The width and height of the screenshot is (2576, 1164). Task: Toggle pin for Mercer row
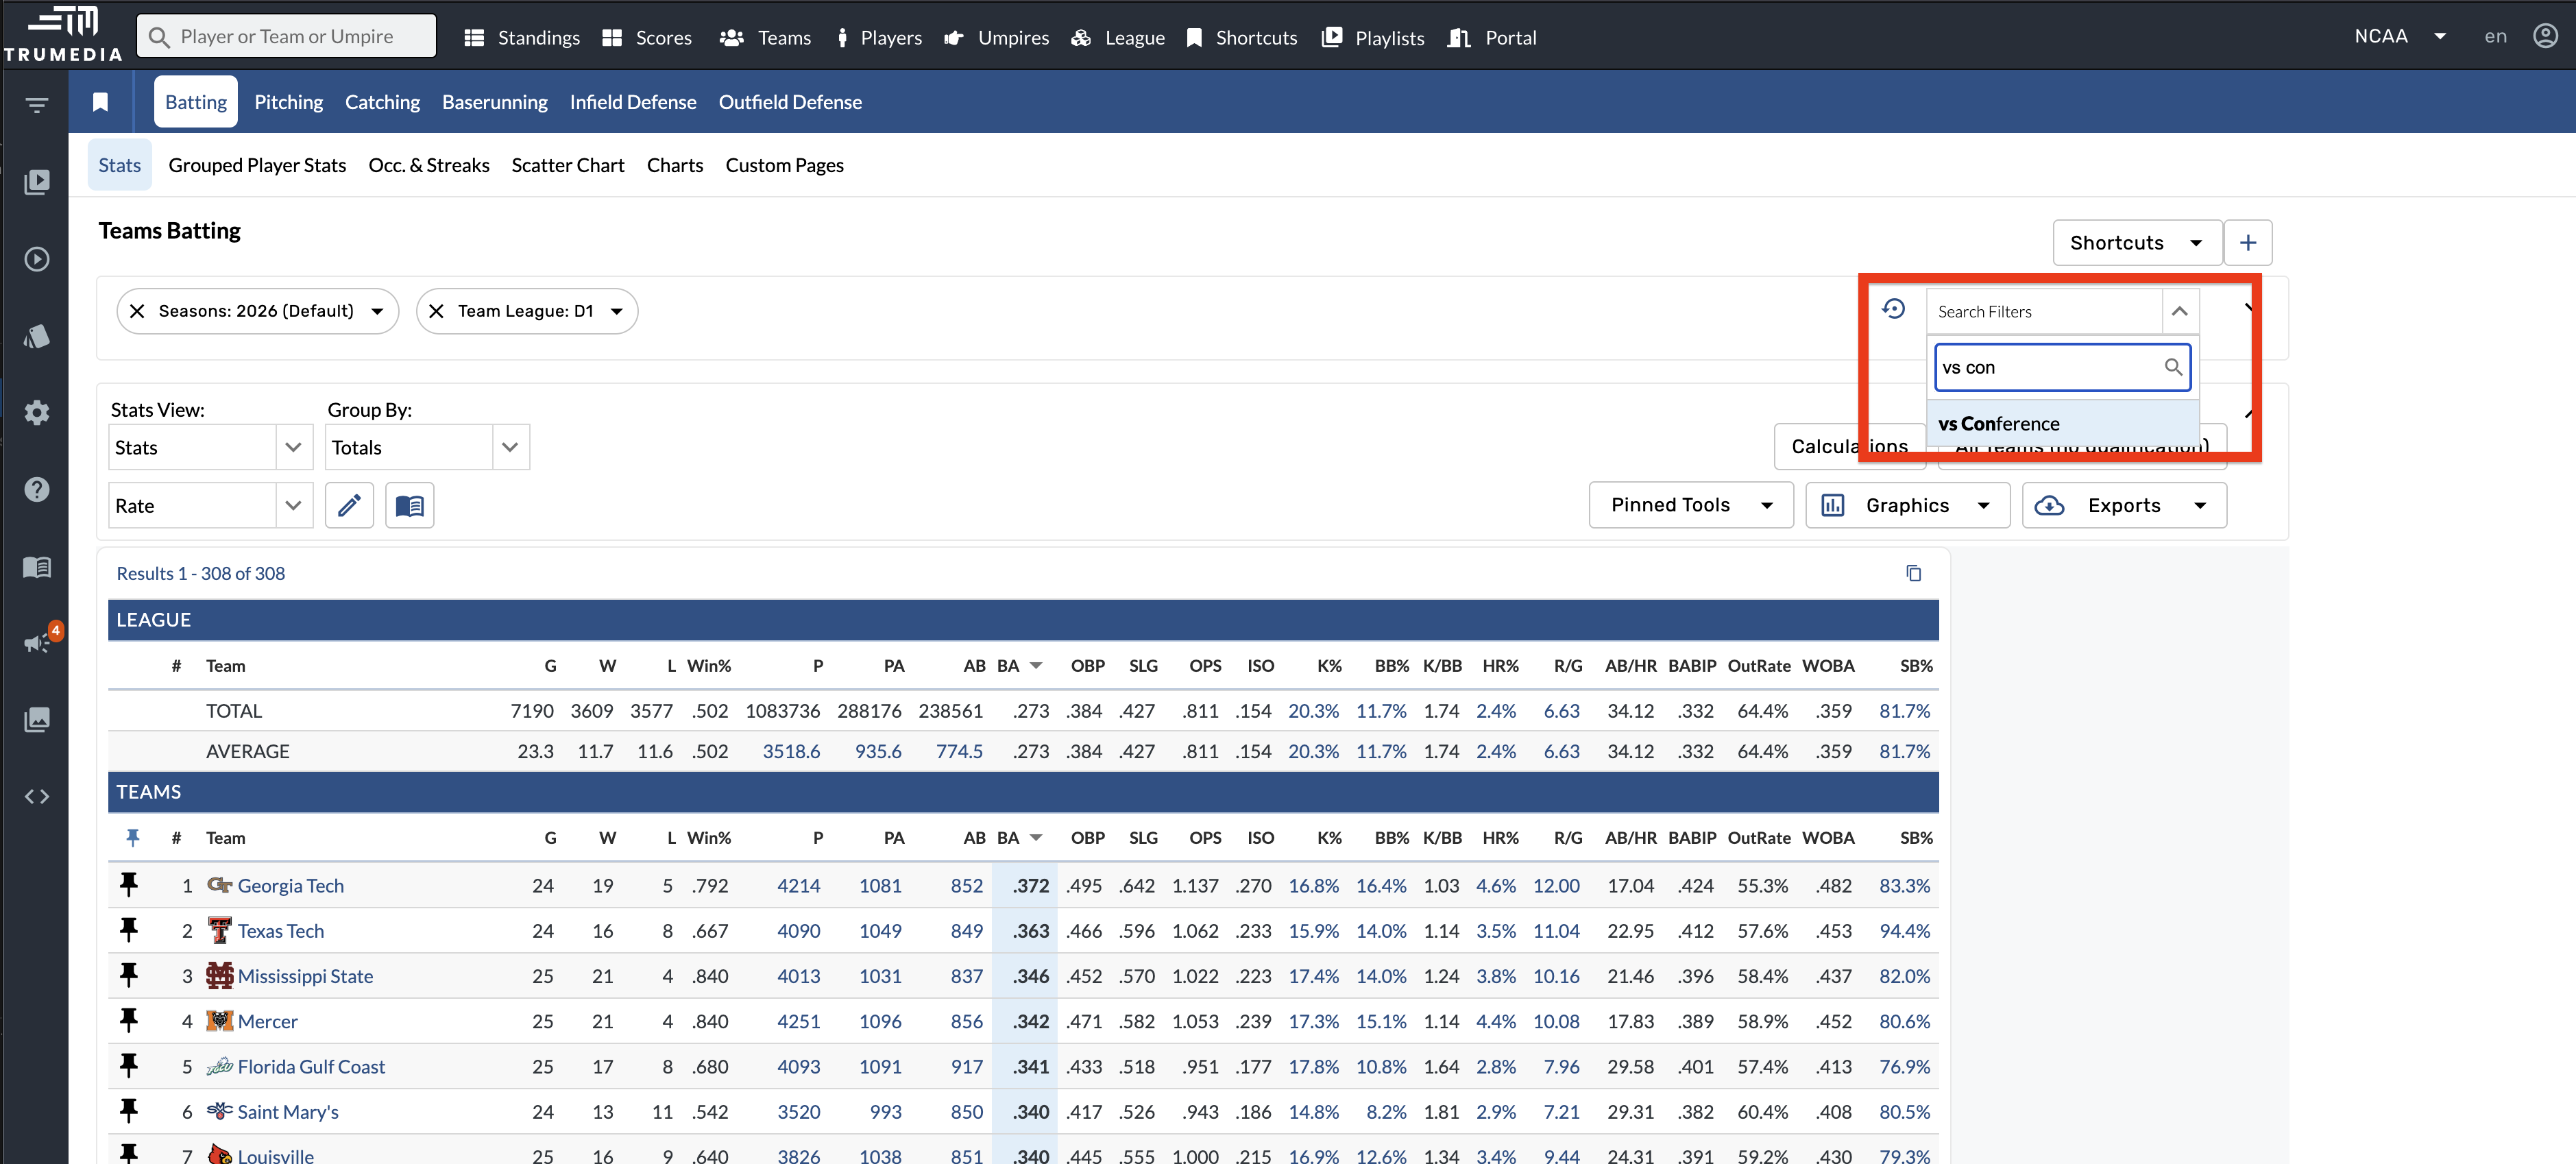(x=129, y=1020)
